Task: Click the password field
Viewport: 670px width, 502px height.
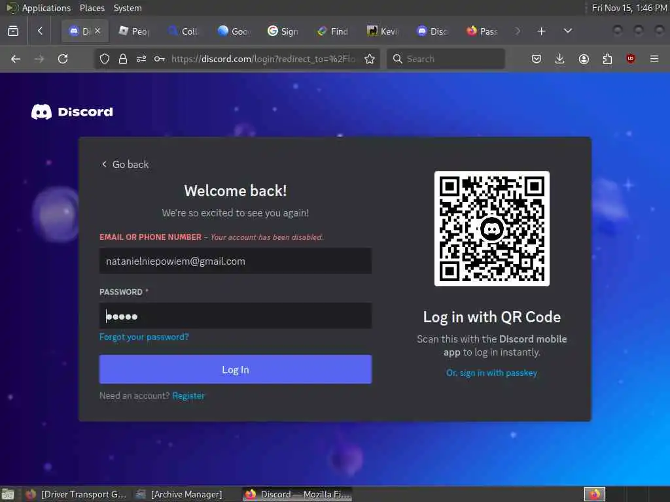Action: click(236, 316)
